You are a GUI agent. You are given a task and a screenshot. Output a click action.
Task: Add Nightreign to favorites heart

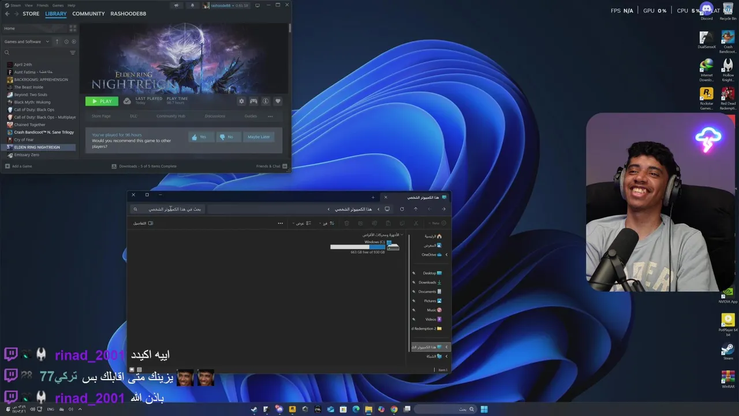[278, 101]
